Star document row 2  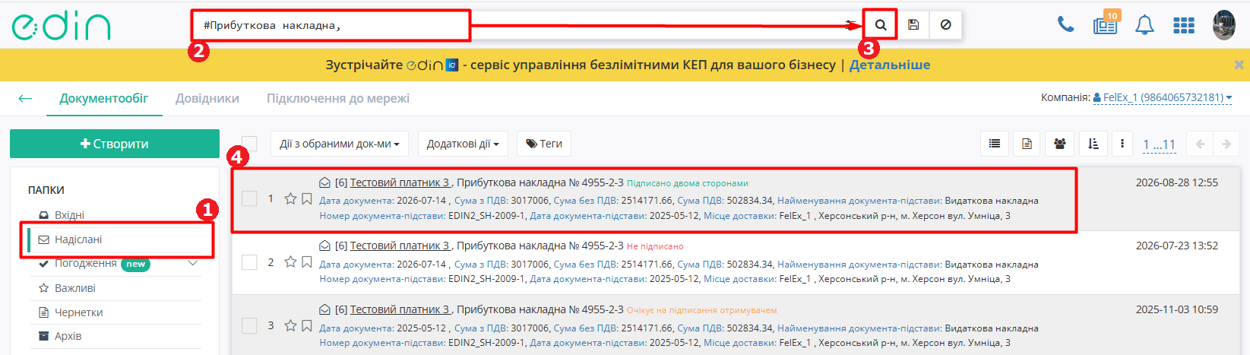click(x=290, y=261)
